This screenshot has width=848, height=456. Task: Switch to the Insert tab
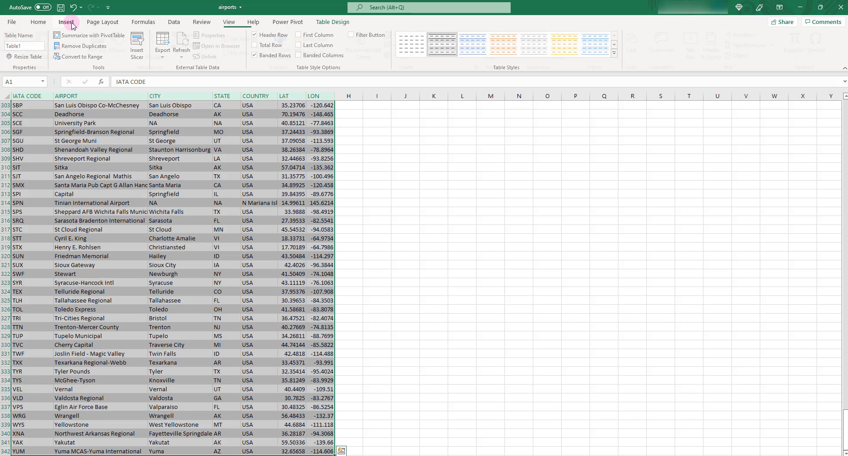click(66, 22)
